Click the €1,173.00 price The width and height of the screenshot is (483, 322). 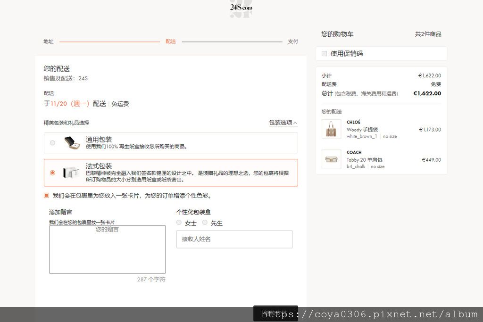click(430, 130)
